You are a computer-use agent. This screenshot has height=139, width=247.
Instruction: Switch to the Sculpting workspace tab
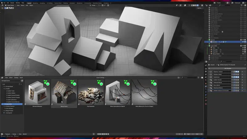tap(42, 3)
